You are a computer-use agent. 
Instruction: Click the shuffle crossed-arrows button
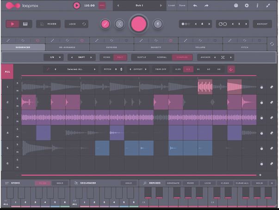(x=119, y=24)
